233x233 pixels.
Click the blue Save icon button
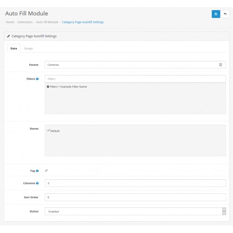click(216, 14)
